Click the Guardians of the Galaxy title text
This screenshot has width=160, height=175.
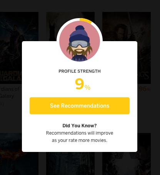(10, 93)
